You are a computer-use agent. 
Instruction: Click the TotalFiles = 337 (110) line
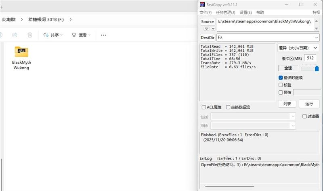coord(225,55)
